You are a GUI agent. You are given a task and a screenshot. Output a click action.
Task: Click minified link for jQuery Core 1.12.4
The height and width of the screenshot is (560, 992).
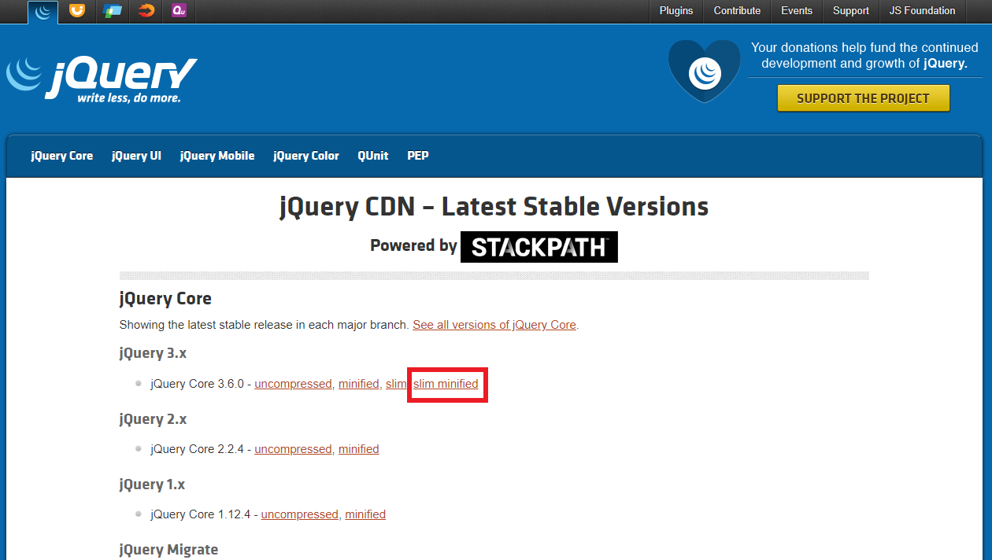coord(365,514)
